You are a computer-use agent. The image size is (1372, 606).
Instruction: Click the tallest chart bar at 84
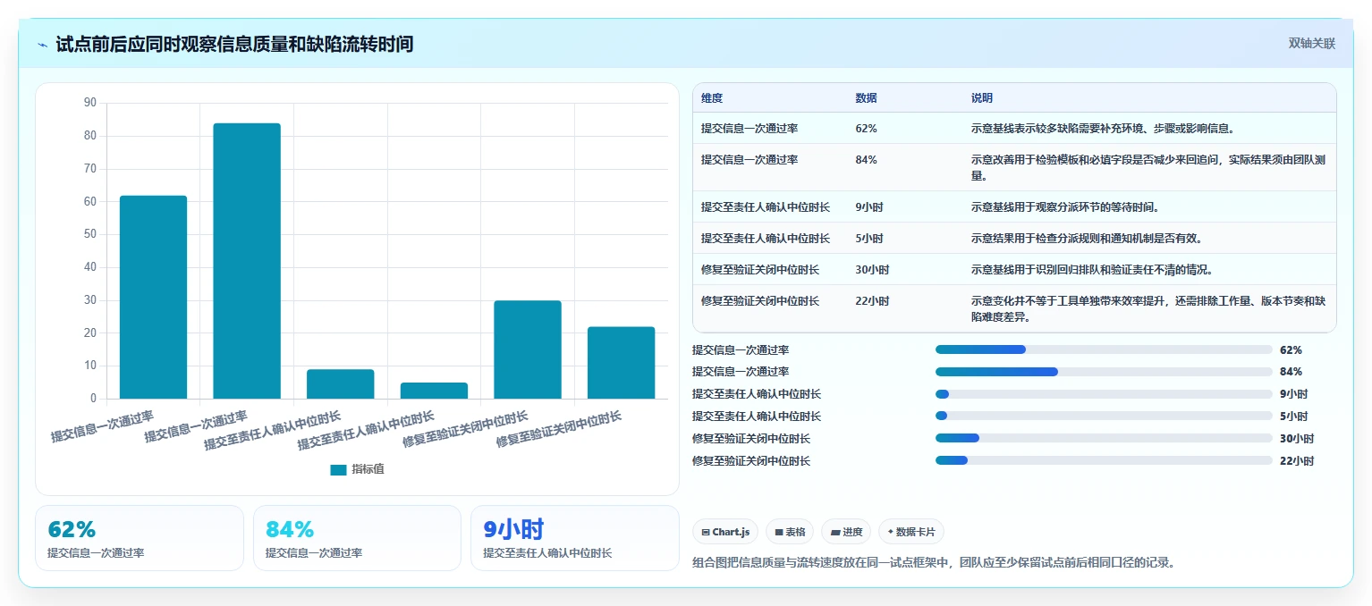[x=247, y=261]
